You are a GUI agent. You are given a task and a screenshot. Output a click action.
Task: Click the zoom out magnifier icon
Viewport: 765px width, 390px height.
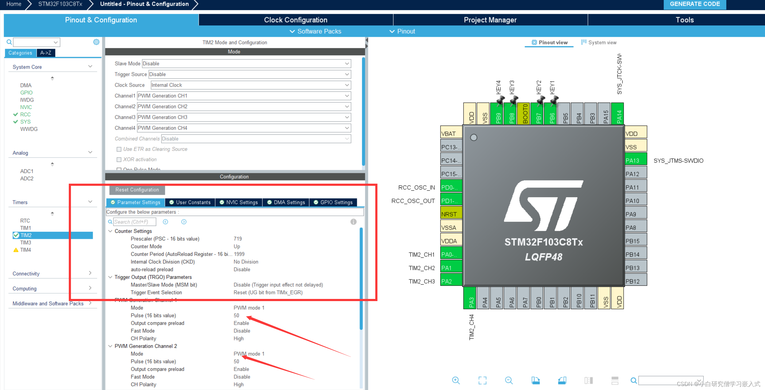509,380
